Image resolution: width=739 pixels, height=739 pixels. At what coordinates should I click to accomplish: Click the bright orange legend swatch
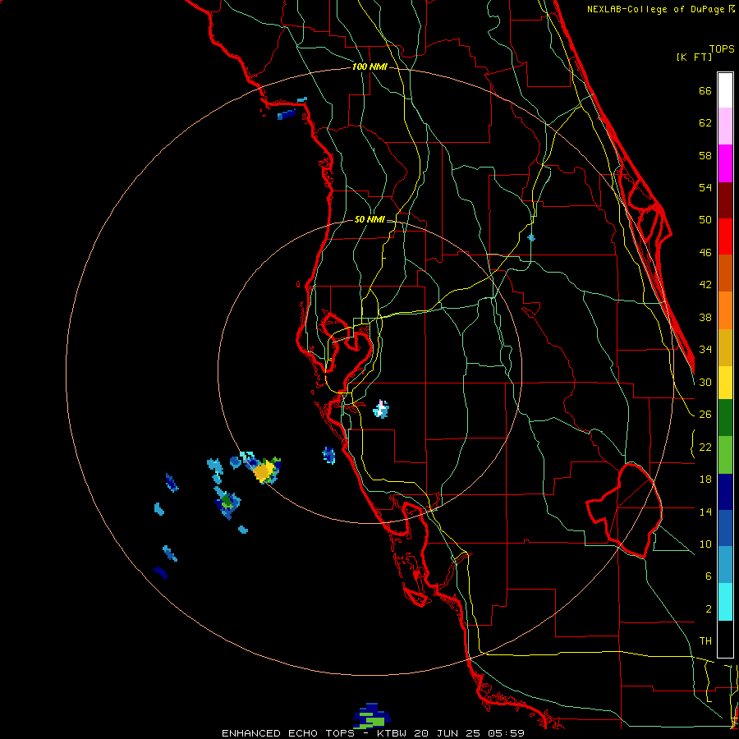(725, 310)
